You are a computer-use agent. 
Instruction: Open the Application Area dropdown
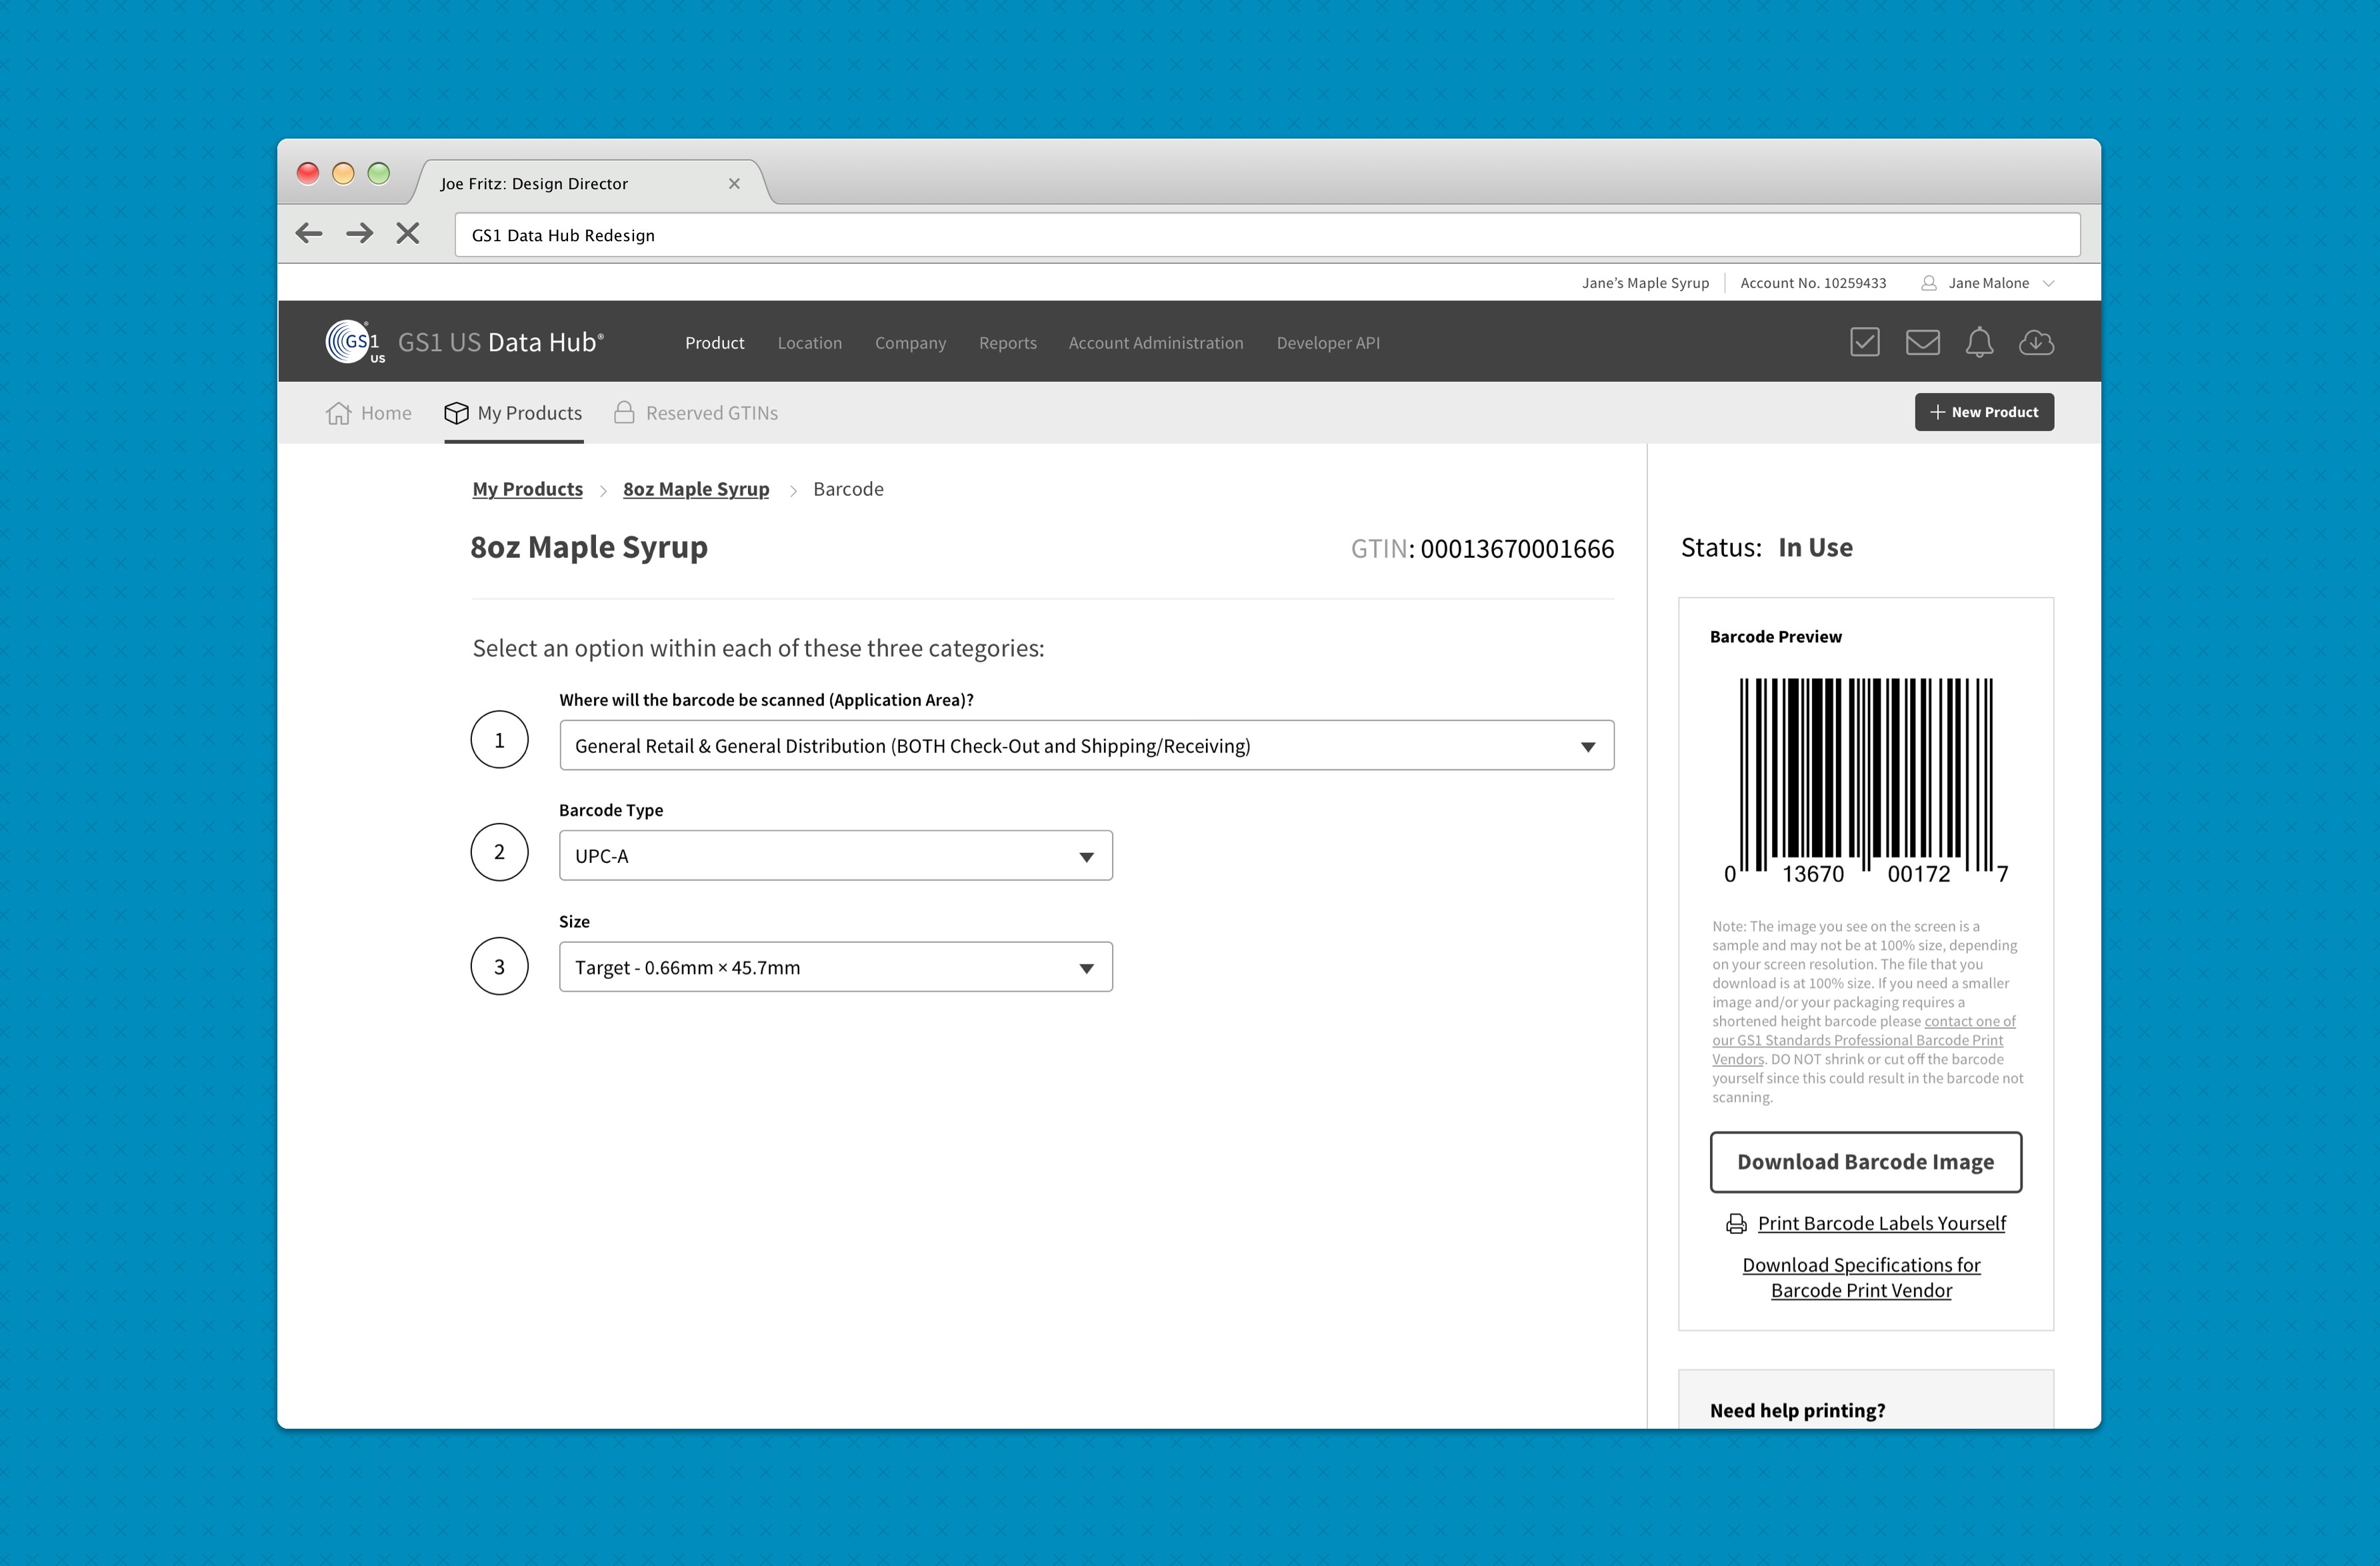pos(1086,746)
